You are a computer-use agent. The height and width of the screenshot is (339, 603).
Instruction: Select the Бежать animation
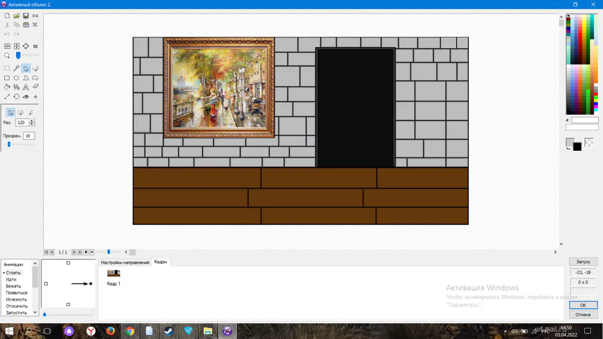click(13, 286)
